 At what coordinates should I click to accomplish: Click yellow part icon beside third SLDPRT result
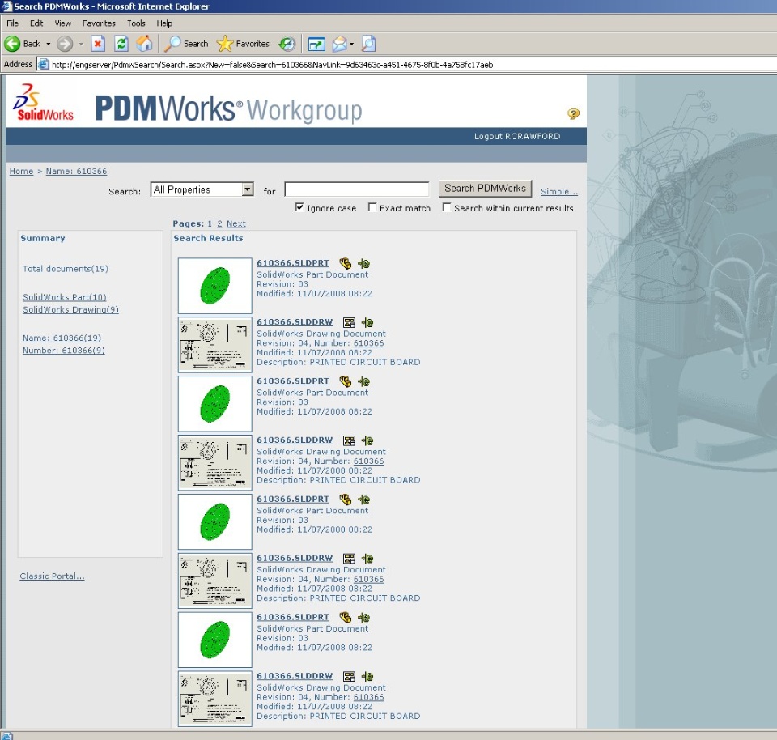[x=345, y=499]
